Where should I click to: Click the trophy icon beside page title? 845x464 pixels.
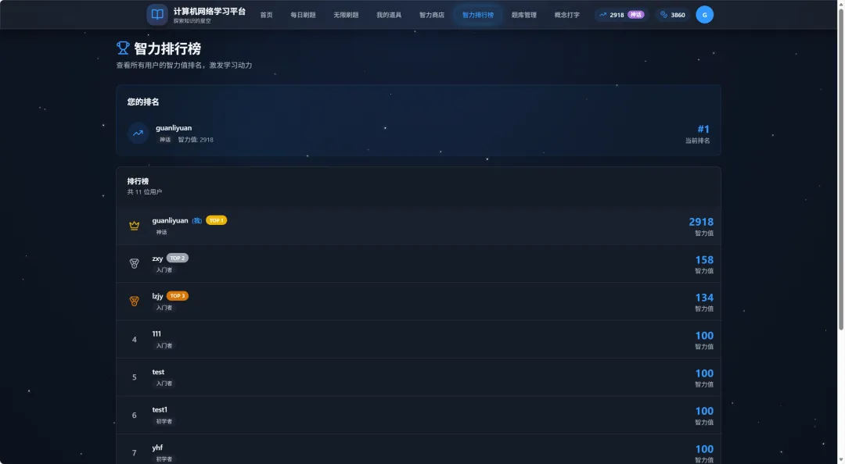(123, 48)
